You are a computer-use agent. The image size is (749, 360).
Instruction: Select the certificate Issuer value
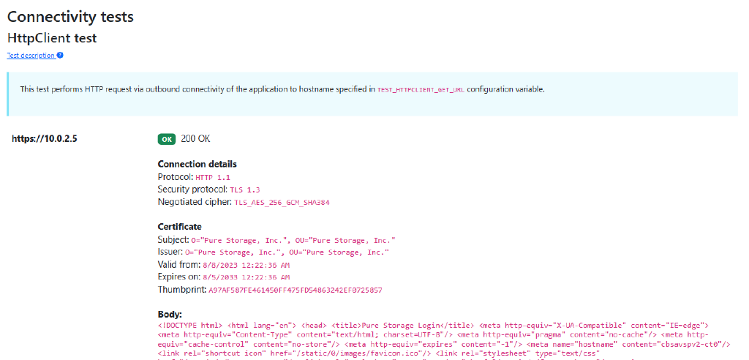(x=287, y=252)
